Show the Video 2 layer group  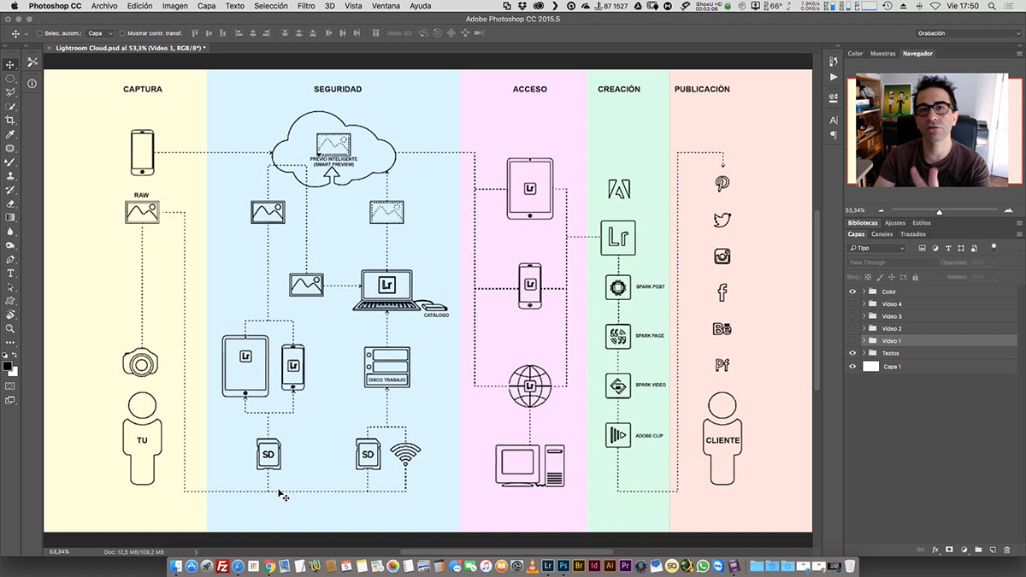click(852, 328)
